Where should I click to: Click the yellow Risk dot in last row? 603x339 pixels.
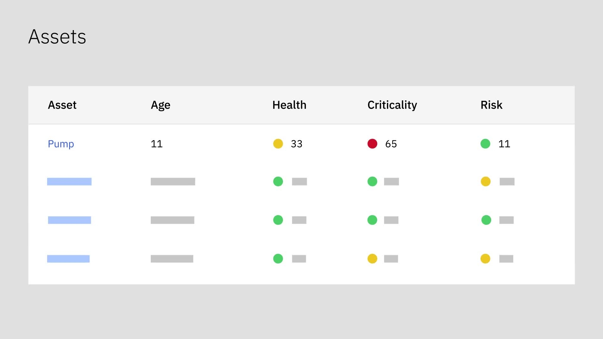[x=485, y=259]
